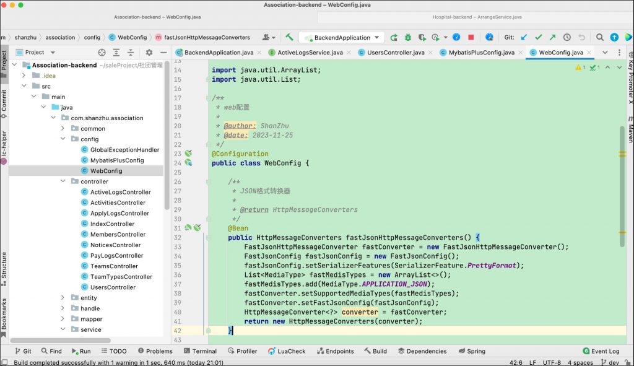Click Select Opened File target icon
Image resolution: width=634 pixels, height=366 pixels.
(102, 53)
